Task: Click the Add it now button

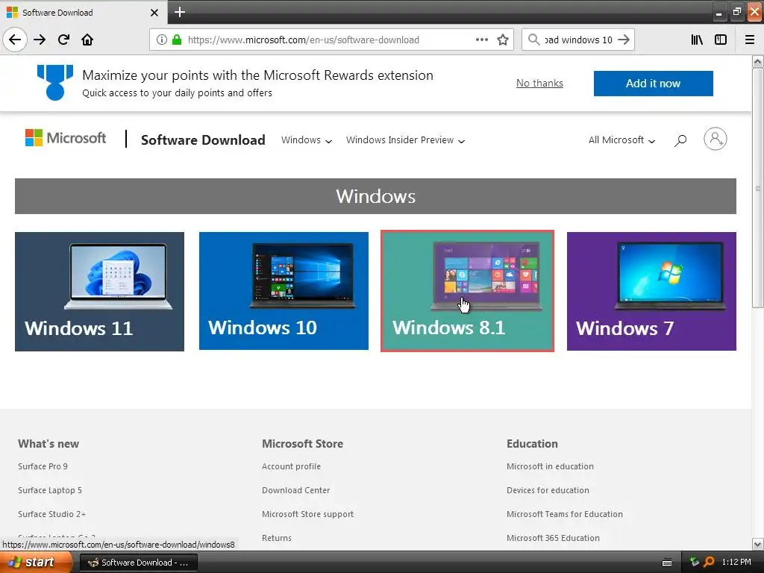Action: point(653,84)
